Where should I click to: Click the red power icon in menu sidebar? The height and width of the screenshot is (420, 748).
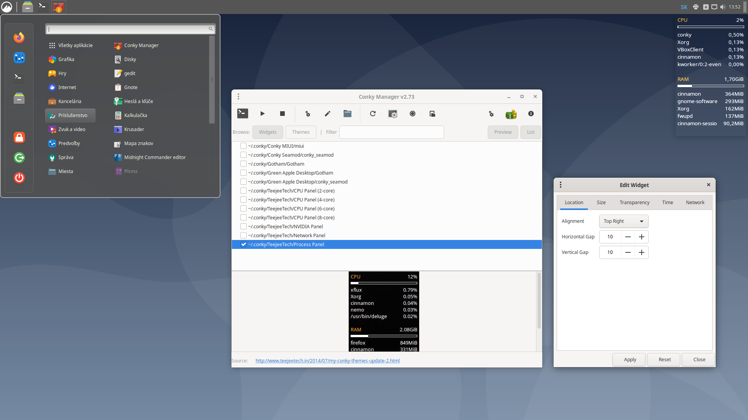(x=19, y=178)
